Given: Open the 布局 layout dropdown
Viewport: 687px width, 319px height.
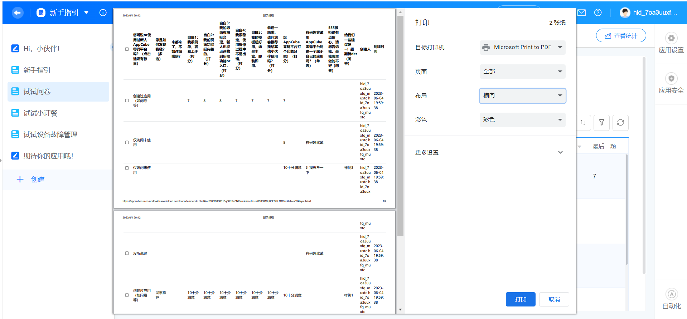Looking at the screenshot, I should tap(522, 95).
